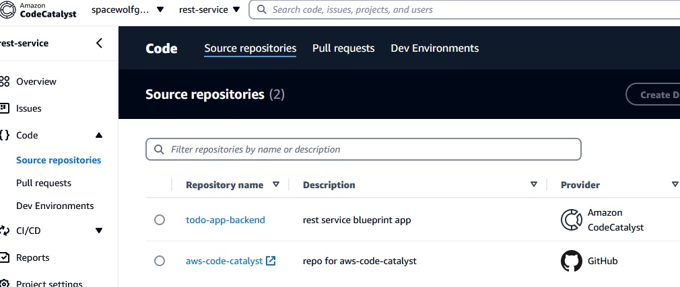
Task: Sort by the Provider column arrow
Action: click(x=675, y=184)
